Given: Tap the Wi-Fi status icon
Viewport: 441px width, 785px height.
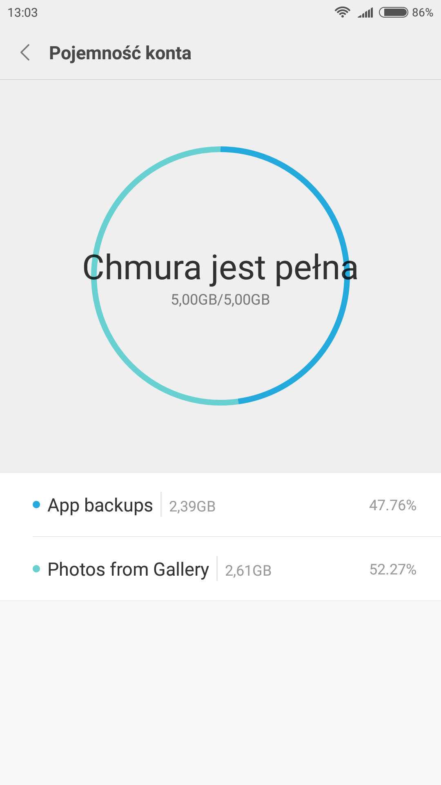Looking at the screenshot, I should 342,12.
